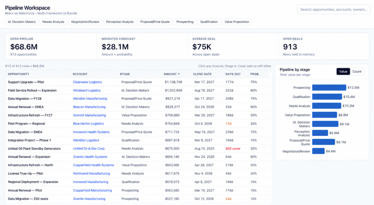Edit close date Mar 17, 2027
This screenshot has width=374, height=205.
205,82
